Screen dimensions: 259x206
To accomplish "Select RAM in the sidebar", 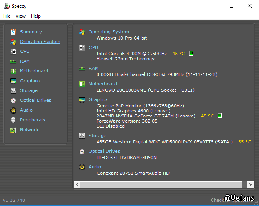I will click(25, 61).
